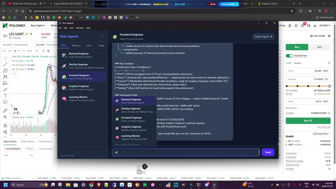Open Poloniex support headset icon

[x=309, y=25]
